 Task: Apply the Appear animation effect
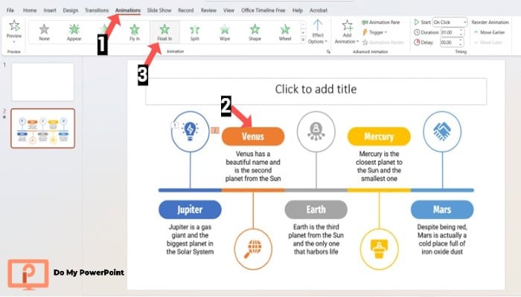[74, 32]
